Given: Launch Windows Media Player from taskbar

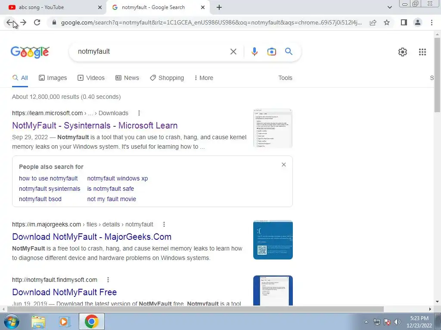Looking at the screenshot, I should tap(64, 321).
